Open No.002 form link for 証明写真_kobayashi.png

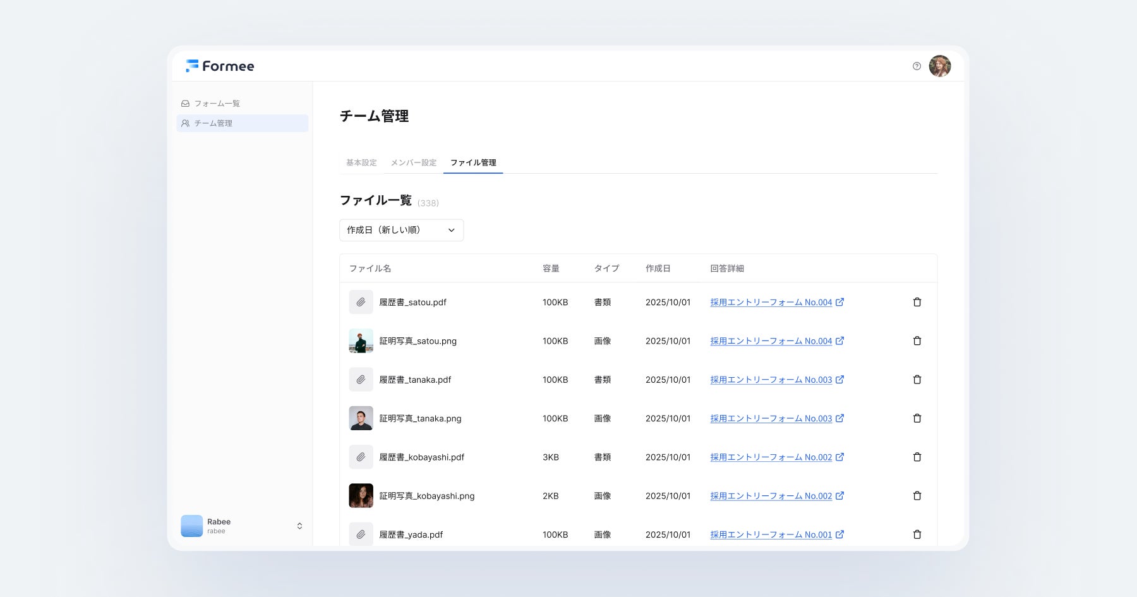pyautogui.click(x=777, y=496)
